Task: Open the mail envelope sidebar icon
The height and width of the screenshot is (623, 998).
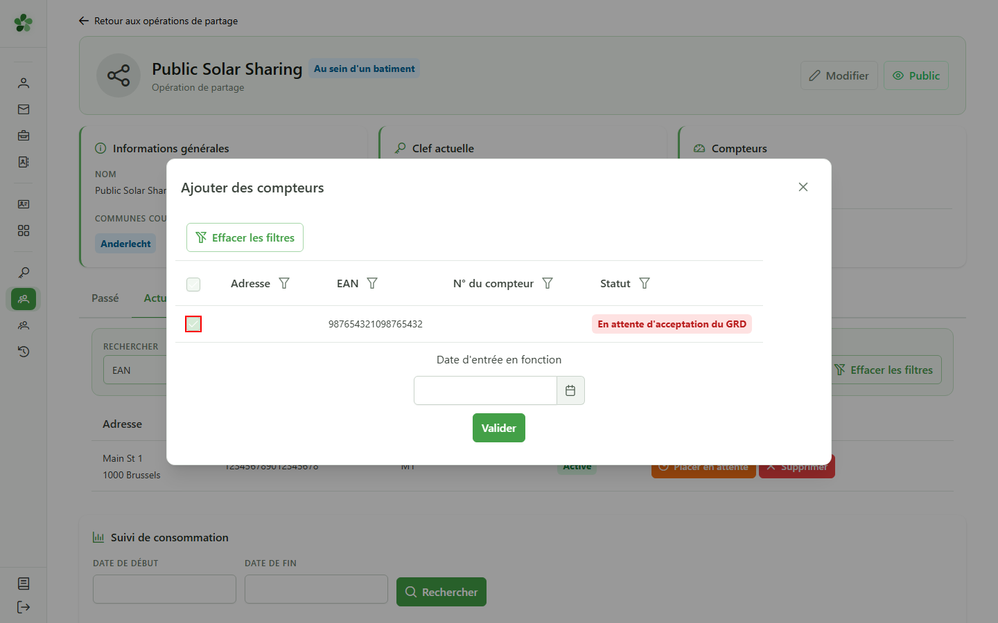Action: coord(24,109)
